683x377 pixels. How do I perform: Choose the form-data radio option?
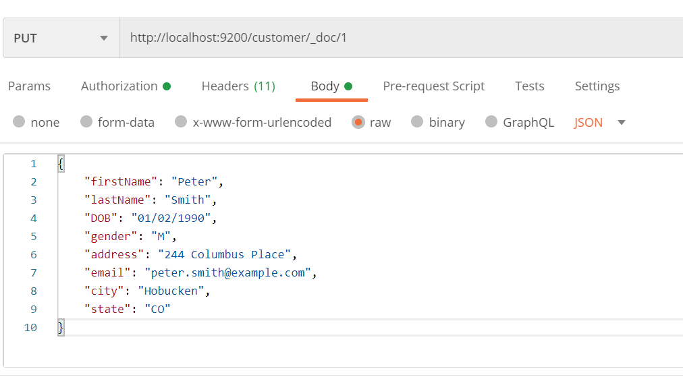click(86, 121)
